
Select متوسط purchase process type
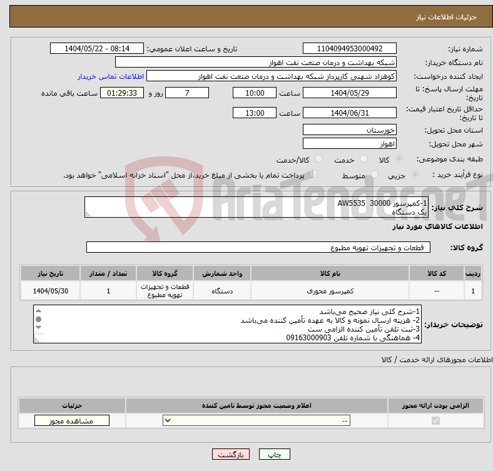374,175
